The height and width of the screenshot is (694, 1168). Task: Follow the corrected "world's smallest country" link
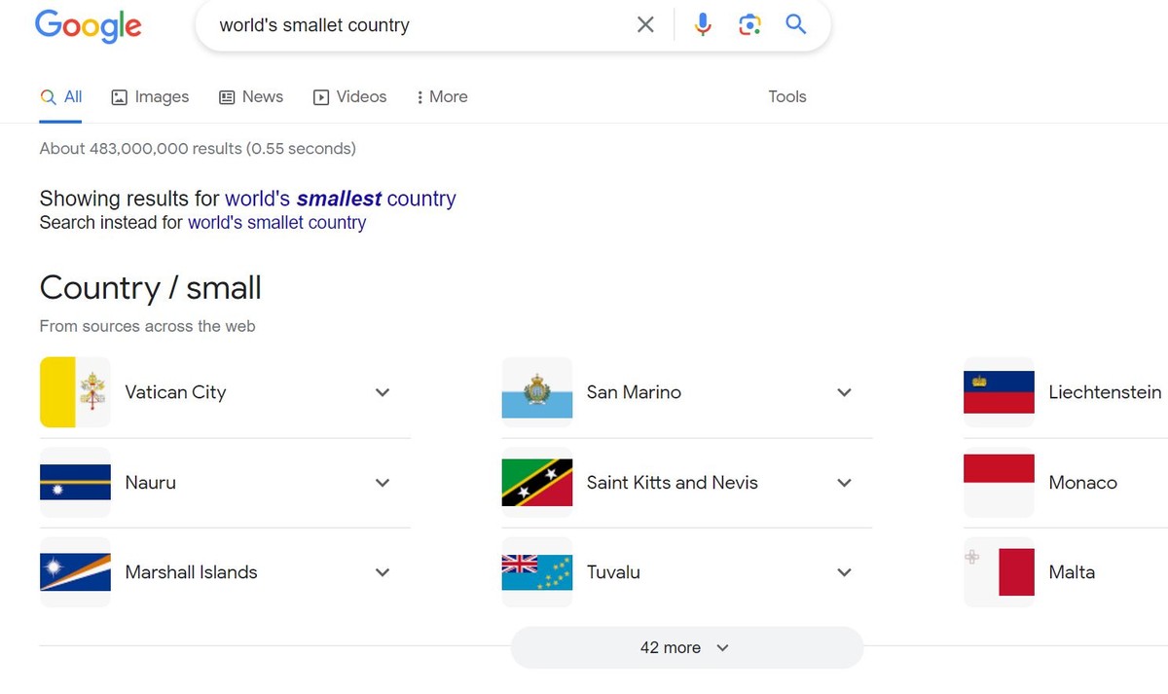[341, 199]
